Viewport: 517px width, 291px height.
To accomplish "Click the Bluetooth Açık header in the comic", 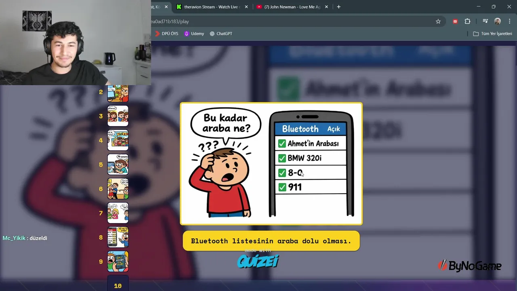I will tap(311, 129).
